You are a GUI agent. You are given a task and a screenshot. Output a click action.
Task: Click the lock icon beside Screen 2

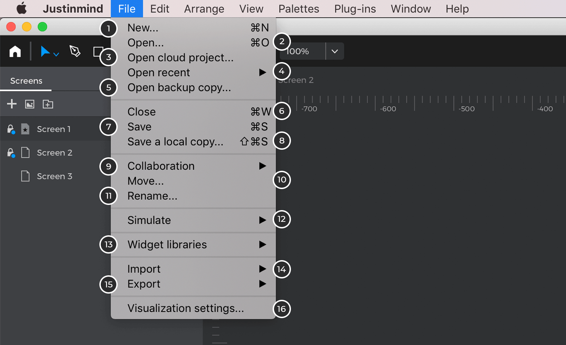(11, 153)
